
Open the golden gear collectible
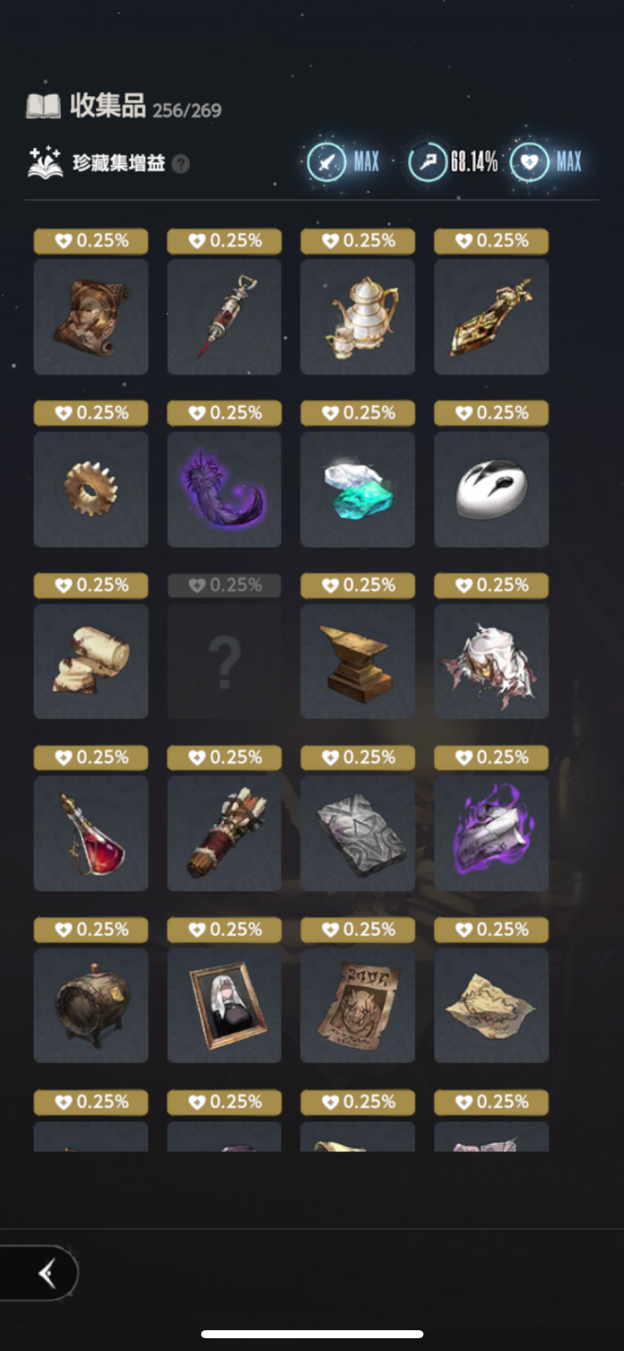pyautogui.click(x=91, y=489)
